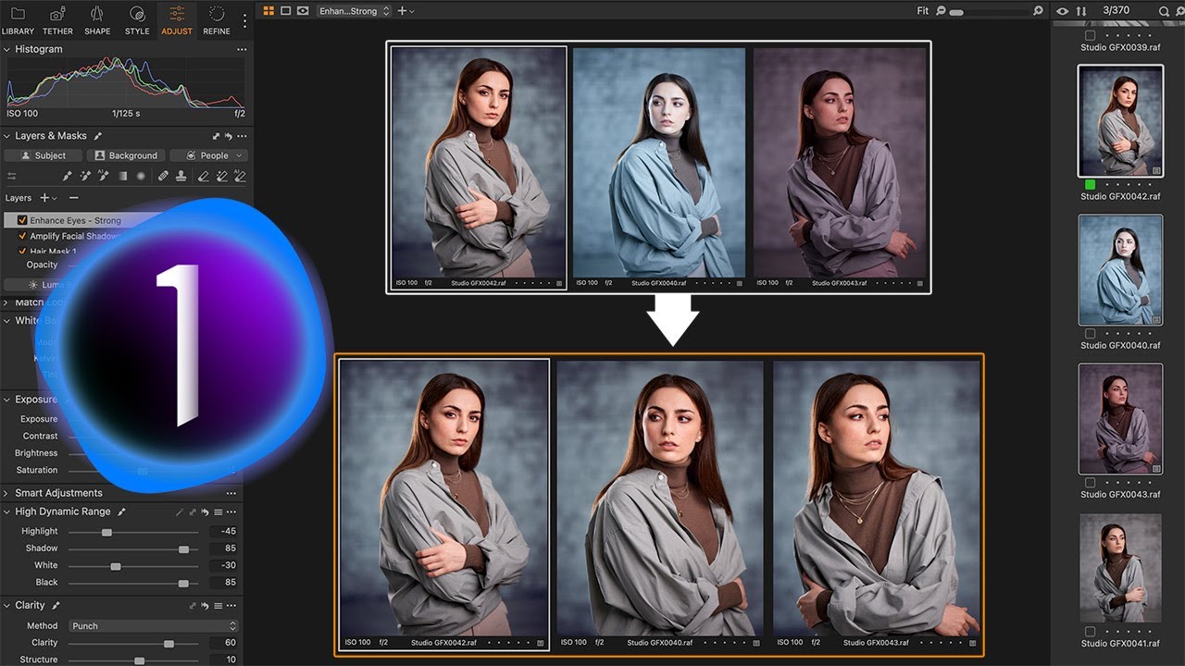
Task: Open tool tabs vertical dots menu
Action: [244, 20]
